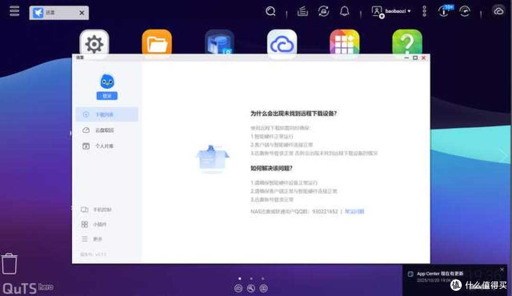512x296 pixels.
Task: Open Control Panel gear desktop icon
Action: coord(94,44)
